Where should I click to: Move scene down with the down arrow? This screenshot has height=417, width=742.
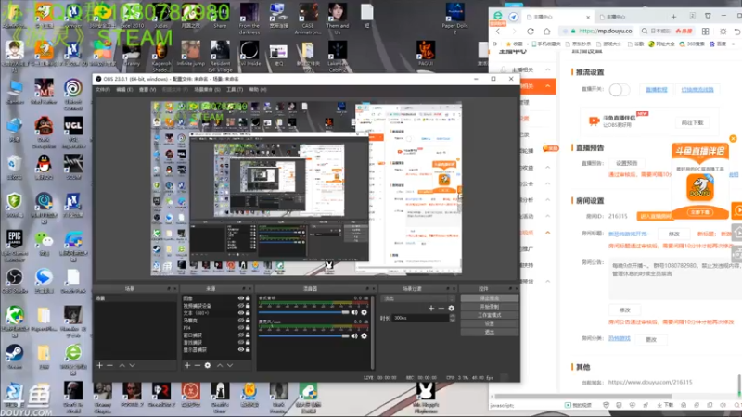(132, 365)
